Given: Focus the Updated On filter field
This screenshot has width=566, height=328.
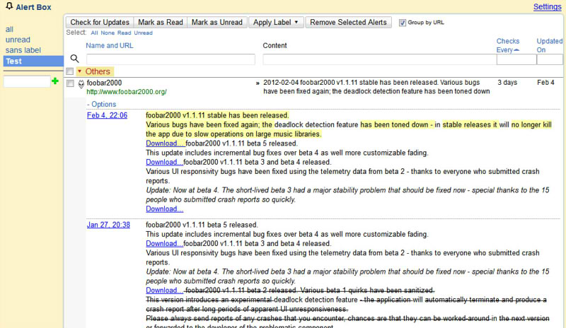Looking at the screenshot, I should (x=550, y=59).
